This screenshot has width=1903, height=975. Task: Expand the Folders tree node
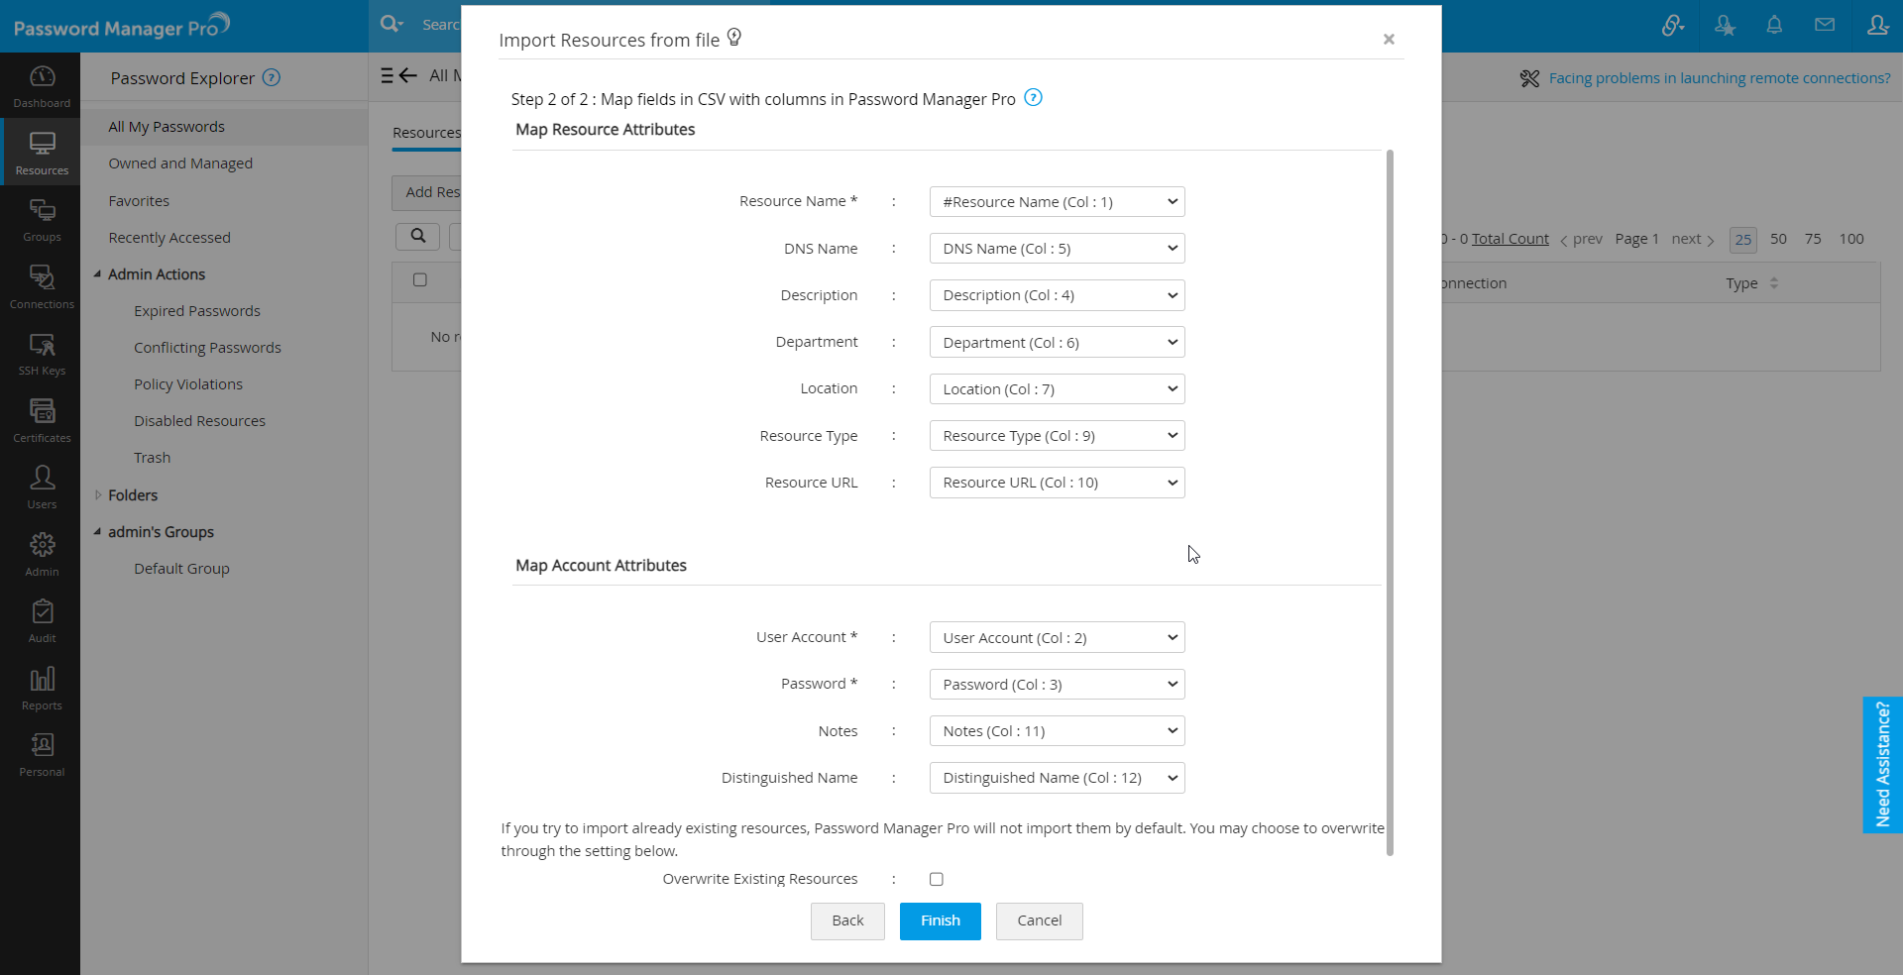point(98,495)
